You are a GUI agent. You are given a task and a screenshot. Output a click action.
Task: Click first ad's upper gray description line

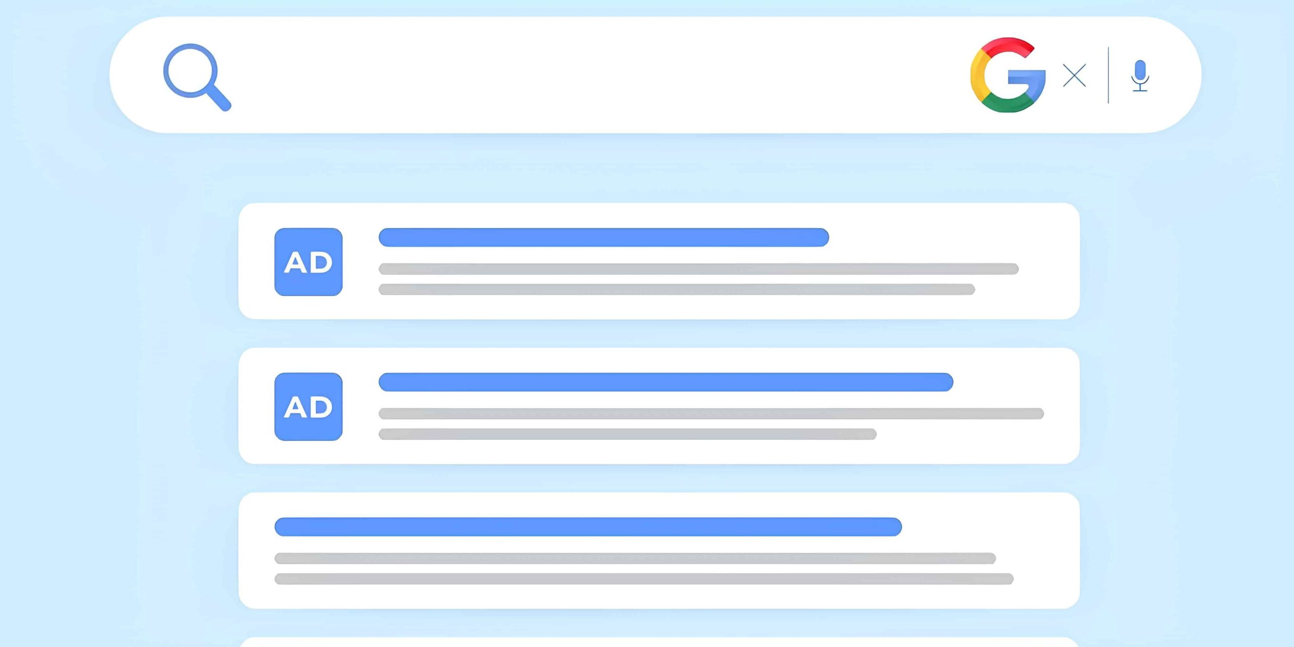click(699, 269)
